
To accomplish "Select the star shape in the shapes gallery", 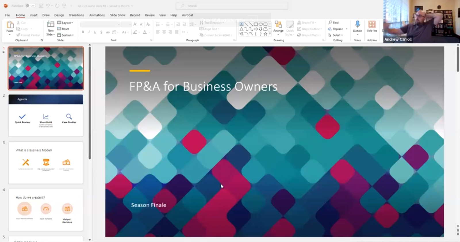I will 265,34.
